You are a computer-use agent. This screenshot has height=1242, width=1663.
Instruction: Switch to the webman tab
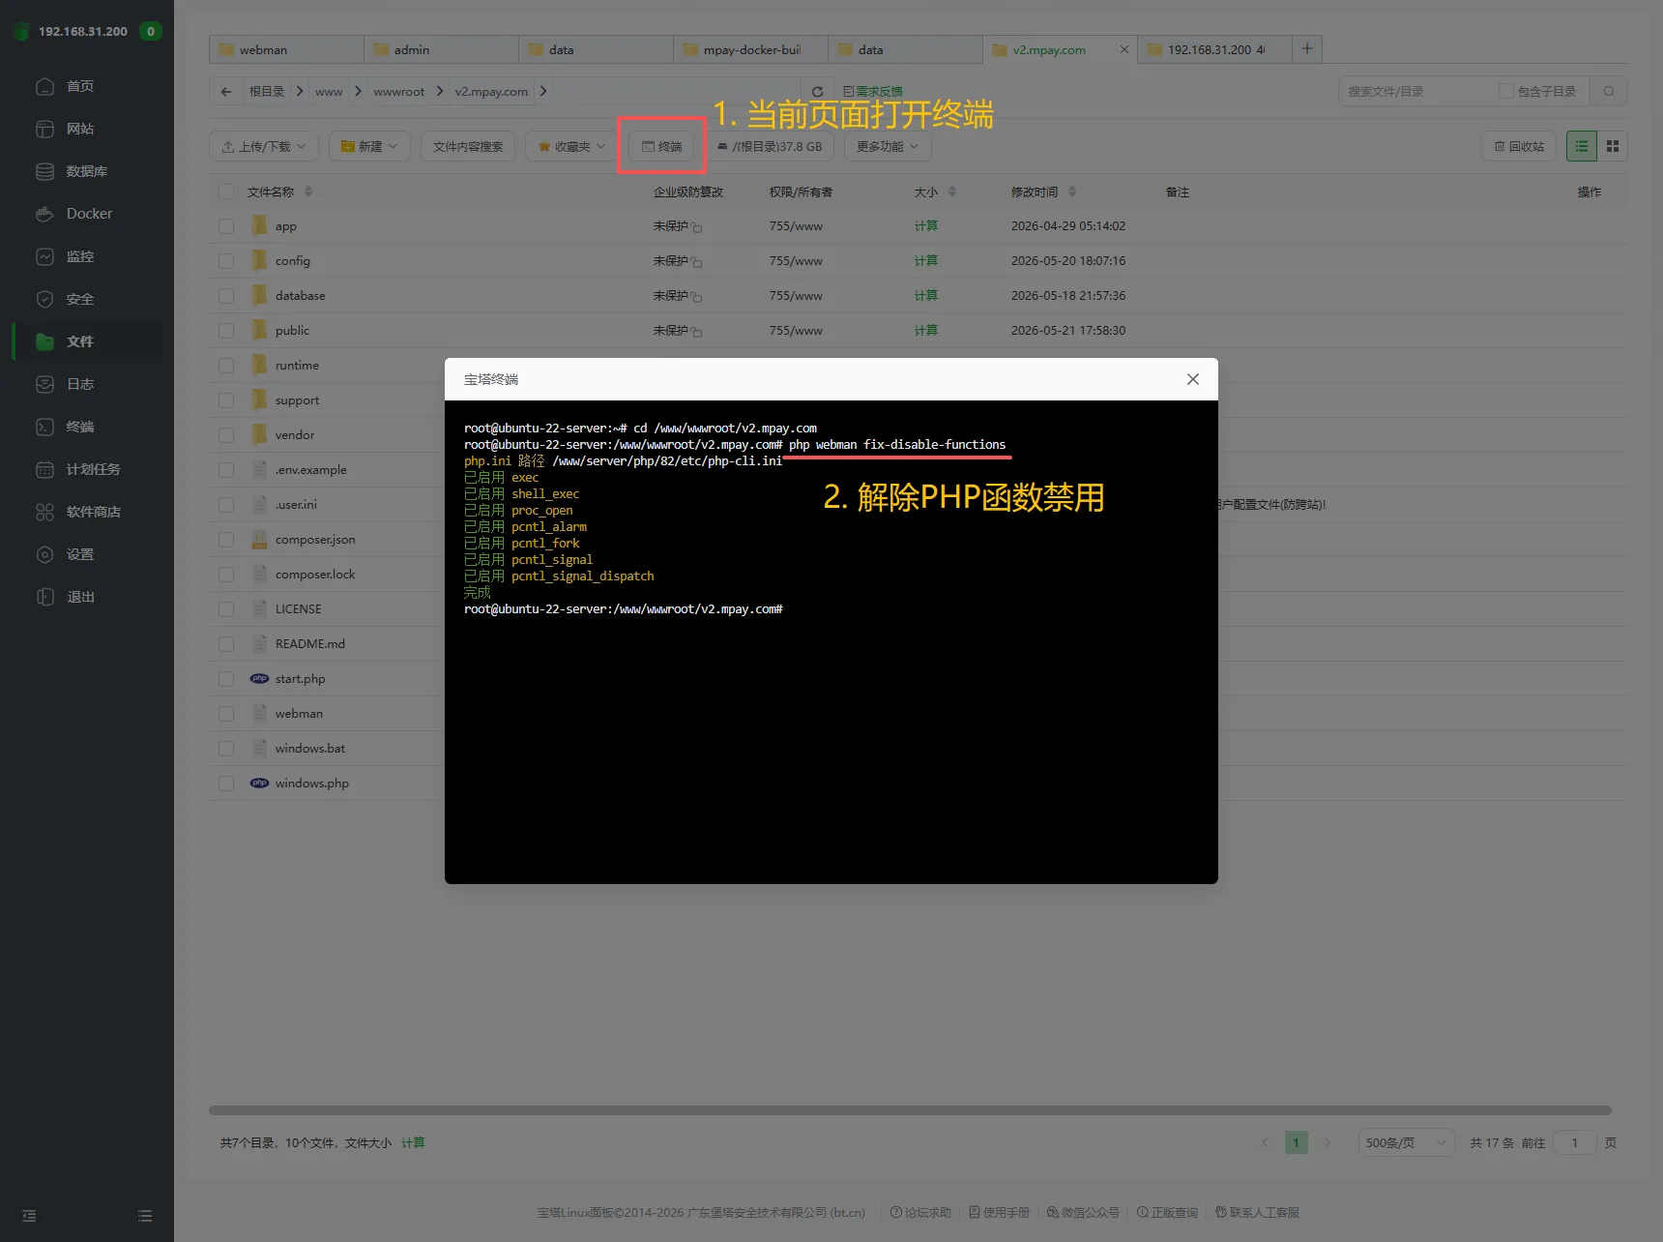(x=286, y=49)
